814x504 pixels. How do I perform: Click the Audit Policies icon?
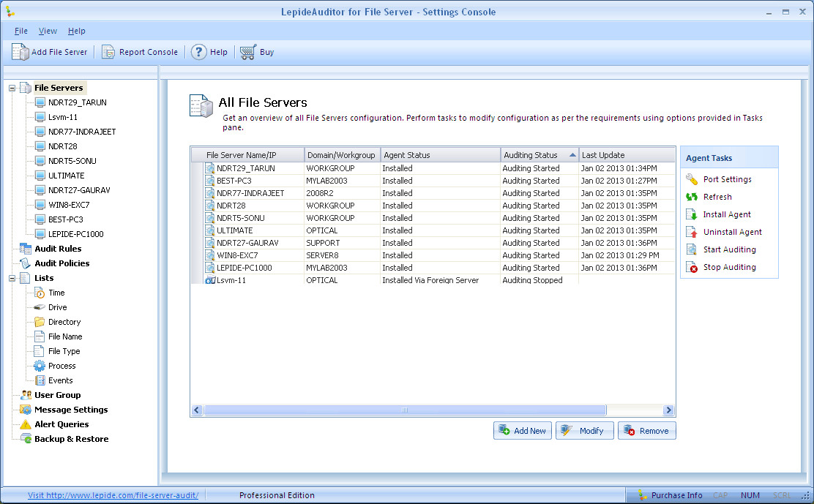pos(25,263)
